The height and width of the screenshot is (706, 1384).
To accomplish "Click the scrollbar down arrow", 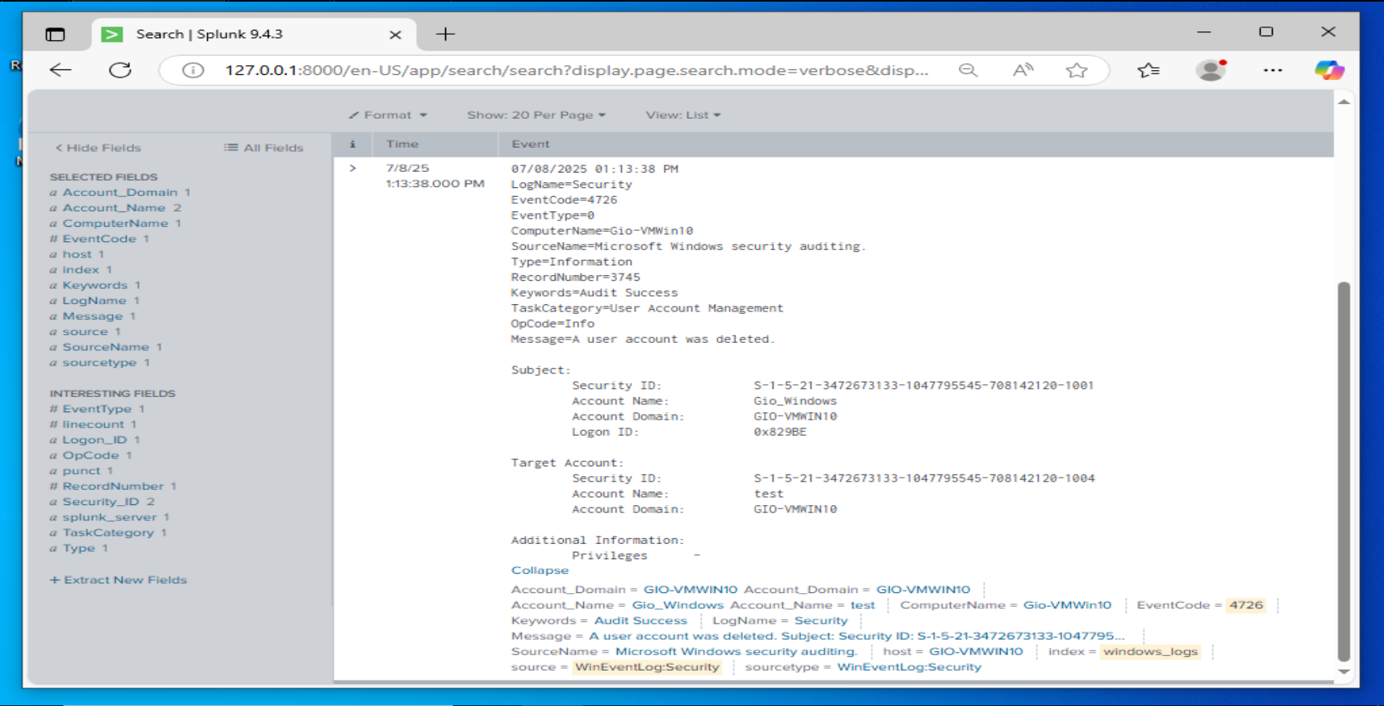I will click(x=1344, y=671).
